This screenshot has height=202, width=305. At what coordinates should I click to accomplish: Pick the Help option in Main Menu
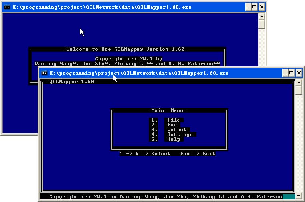pos(174,139)
